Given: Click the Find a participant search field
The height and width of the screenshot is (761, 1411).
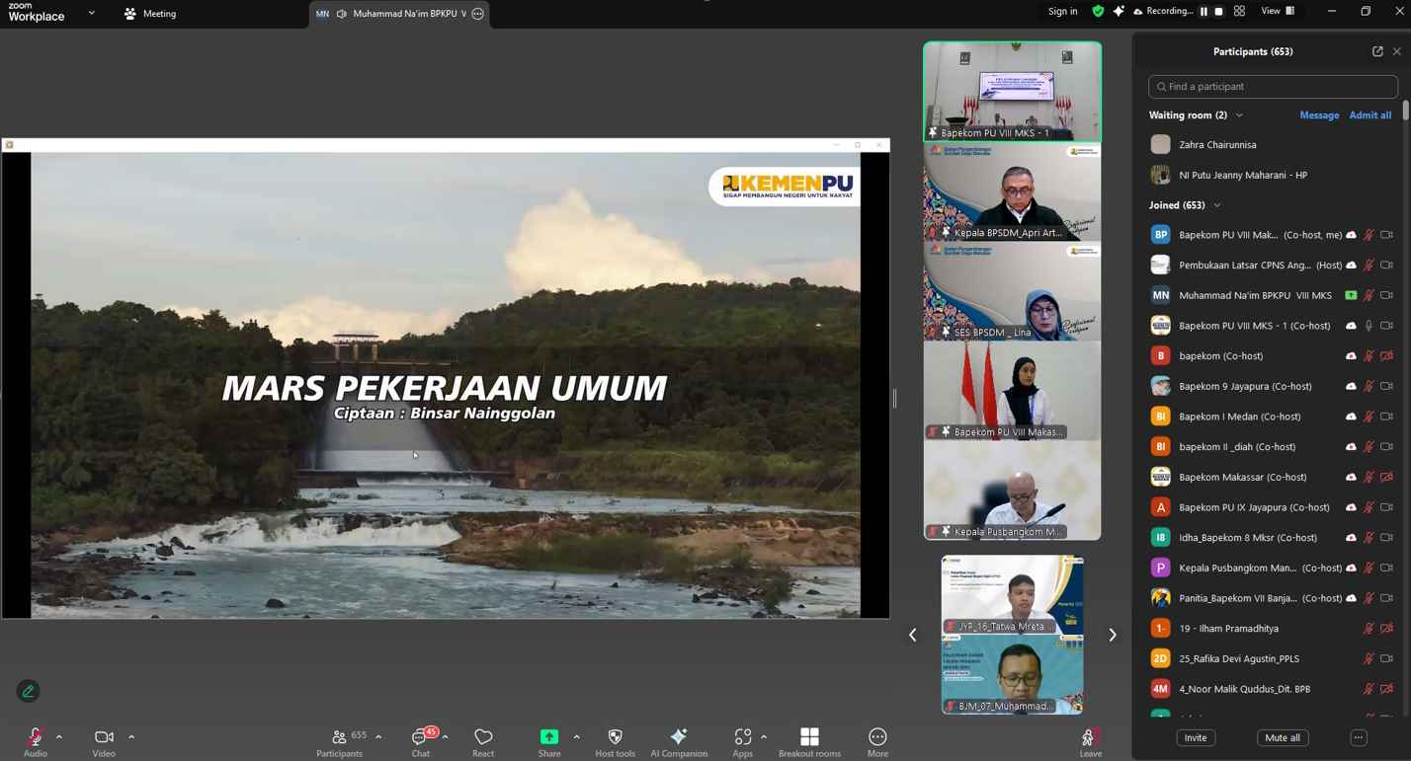Looking at the screenshot, I should 1273,87.
